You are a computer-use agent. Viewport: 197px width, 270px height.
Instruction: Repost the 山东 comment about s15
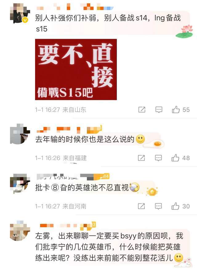[142, 110]
